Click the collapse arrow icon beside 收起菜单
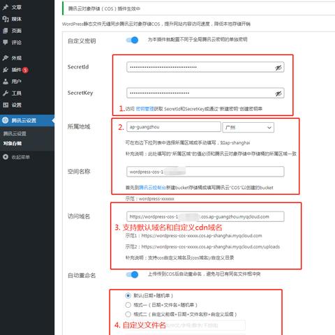This screenshot has width=335, height=335. click(x=6, y=157)
